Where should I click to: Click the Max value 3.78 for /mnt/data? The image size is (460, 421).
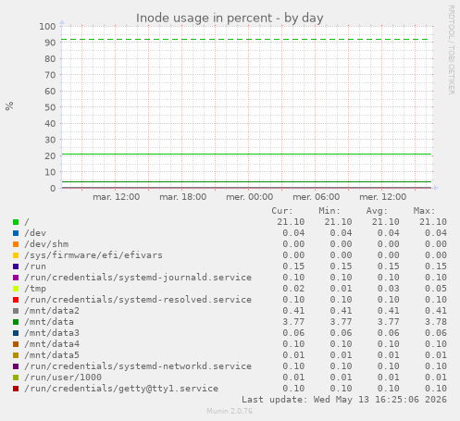point(436,322)
